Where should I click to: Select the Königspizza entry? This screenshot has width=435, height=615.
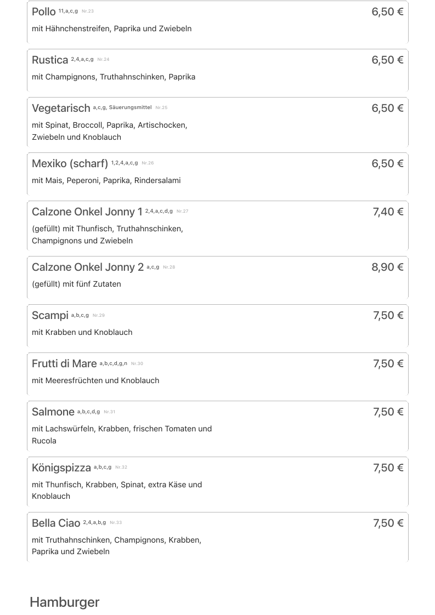tap(61, 468)
